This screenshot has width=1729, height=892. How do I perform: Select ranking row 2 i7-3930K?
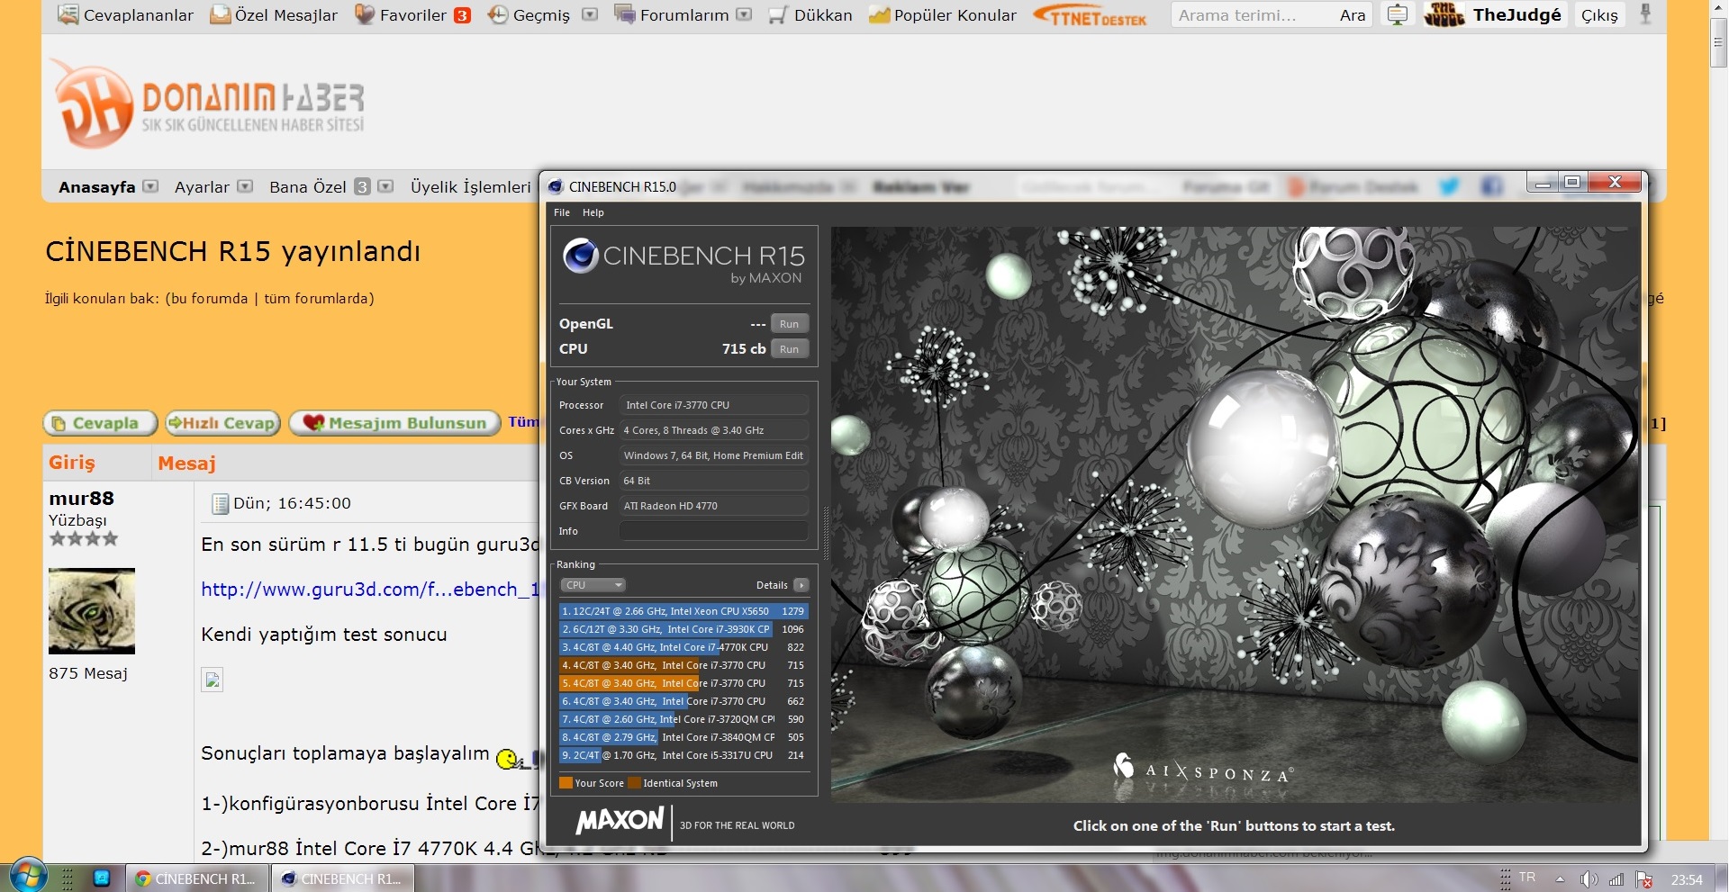[x=683, y=629]
